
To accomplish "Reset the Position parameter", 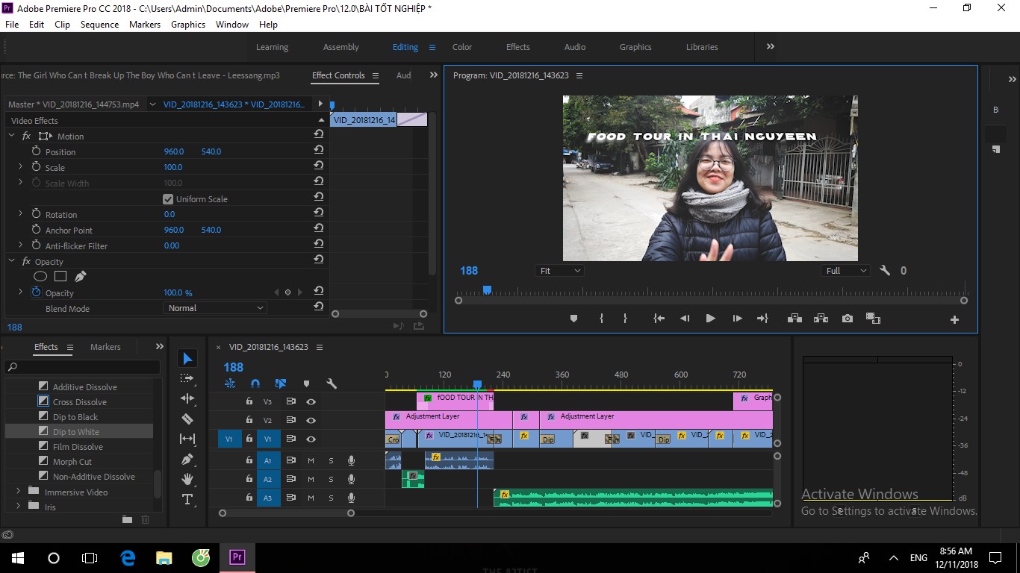I will click(319, 151).
